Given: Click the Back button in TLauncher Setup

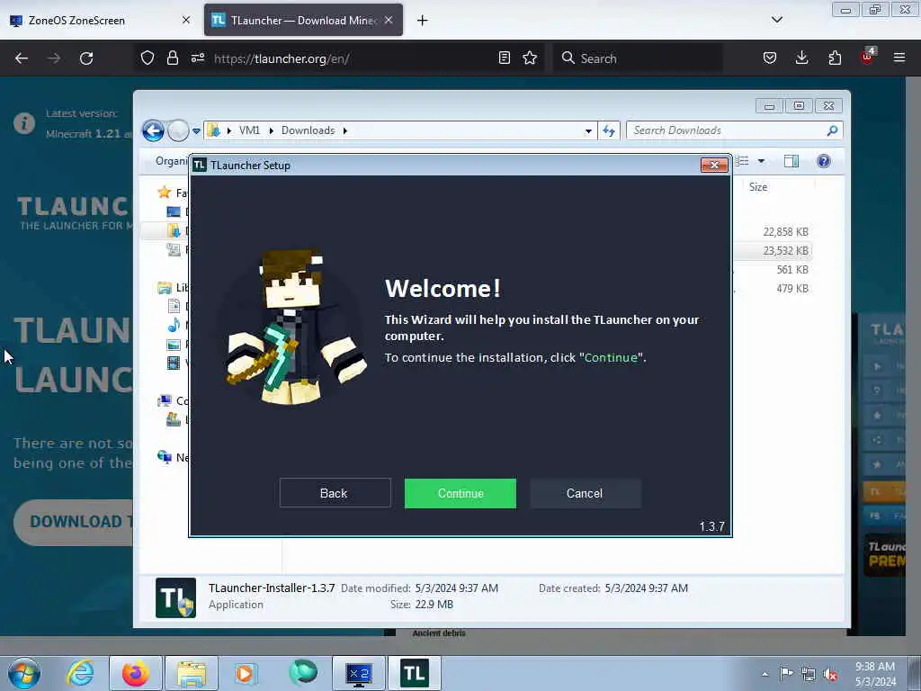Looking at the screenshot, I should (335, 493).
